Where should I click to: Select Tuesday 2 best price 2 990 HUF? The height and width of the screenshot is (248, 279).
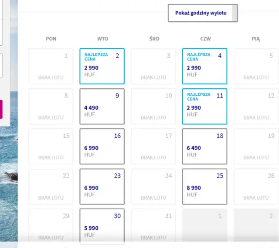point(102,66)
